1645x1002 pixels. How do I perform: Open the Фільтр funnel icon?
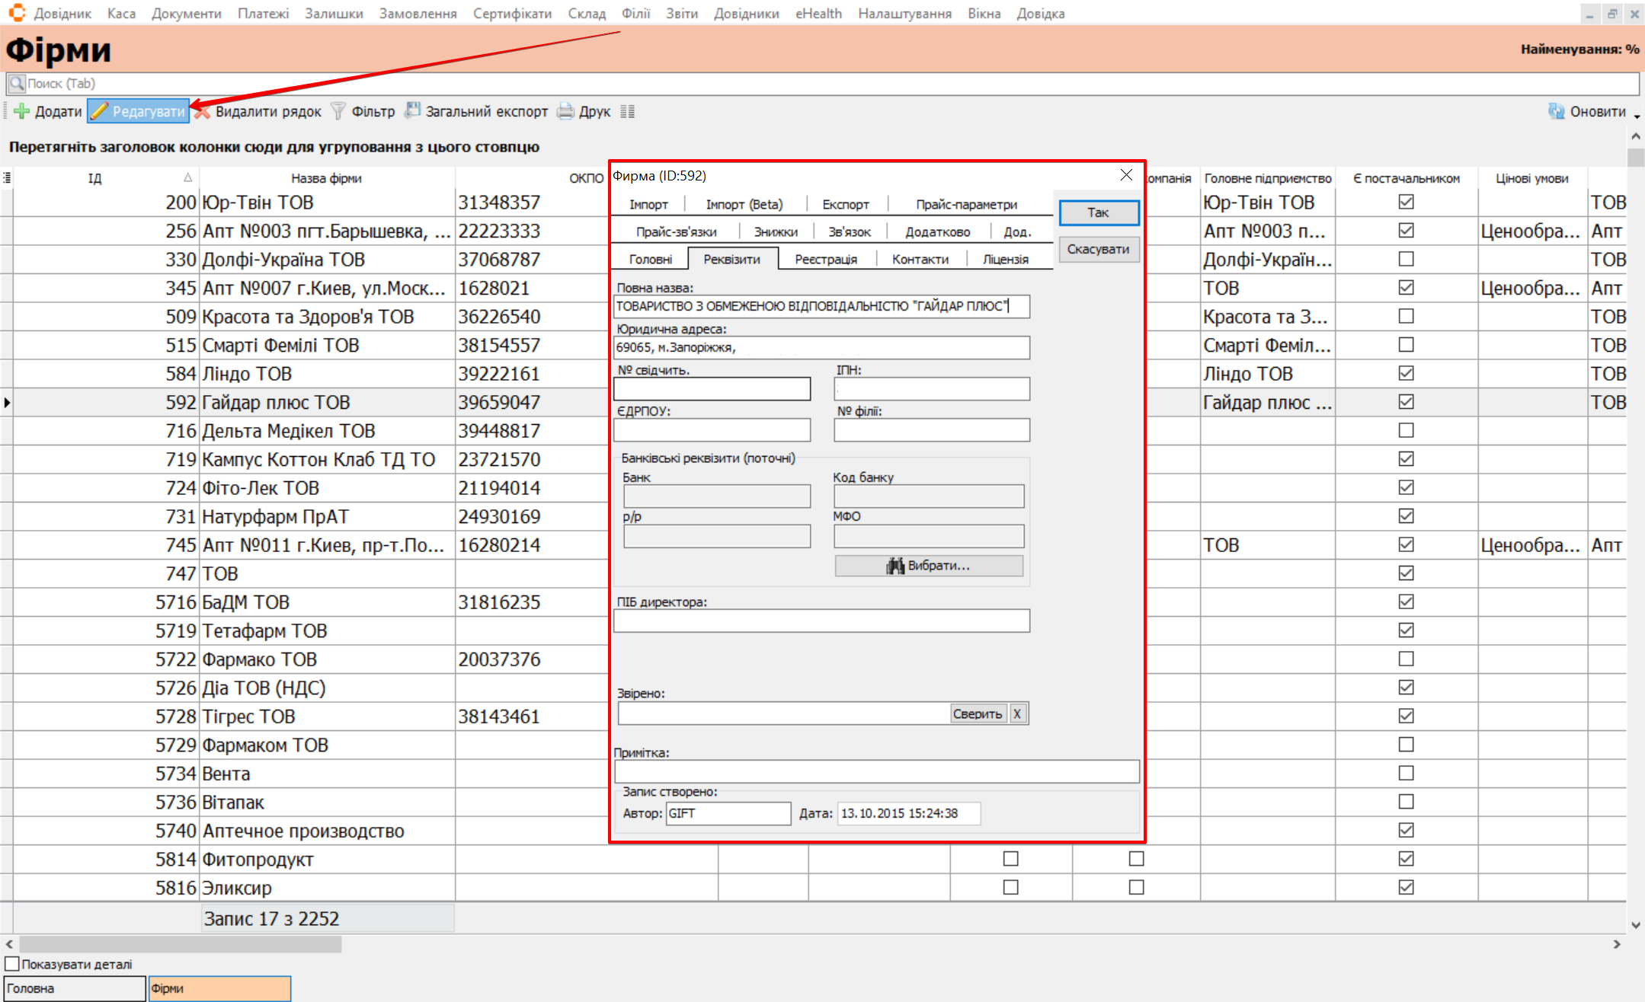[338, 112]
